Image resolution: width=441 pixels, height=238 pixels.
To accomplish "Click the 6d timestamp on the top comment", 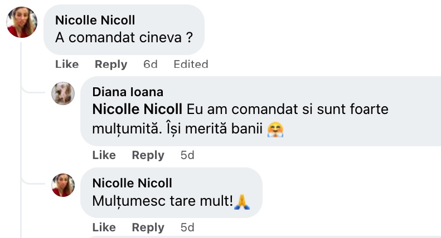I will (x=151, y=65).
